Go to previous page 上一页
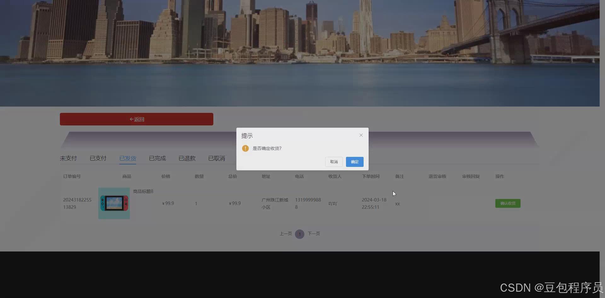This screenshot has width=605, height=298. [285, 234]
